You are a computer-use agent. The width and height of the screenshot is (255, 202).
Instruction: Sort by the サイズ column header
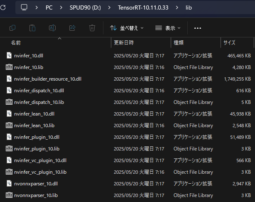coord(229,43)
